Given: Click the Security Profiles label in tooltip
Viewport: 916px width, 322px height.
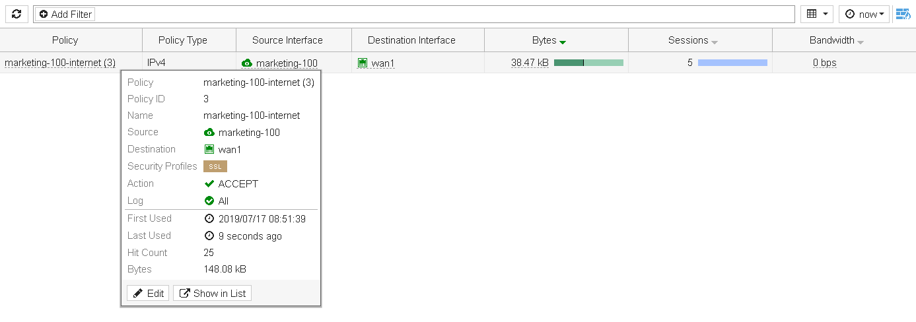Looking at the screenshot, I should pyautogui.click(x=162, y=166).
